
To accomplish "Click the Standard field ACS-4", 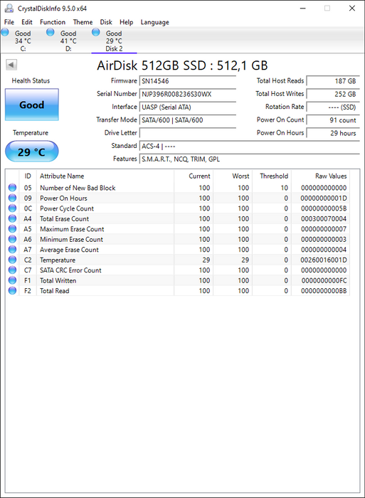I will click(249, 146).
